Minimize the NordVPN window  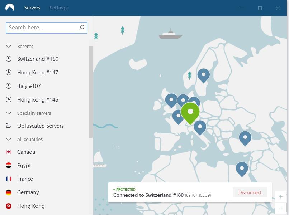(242, 8)
